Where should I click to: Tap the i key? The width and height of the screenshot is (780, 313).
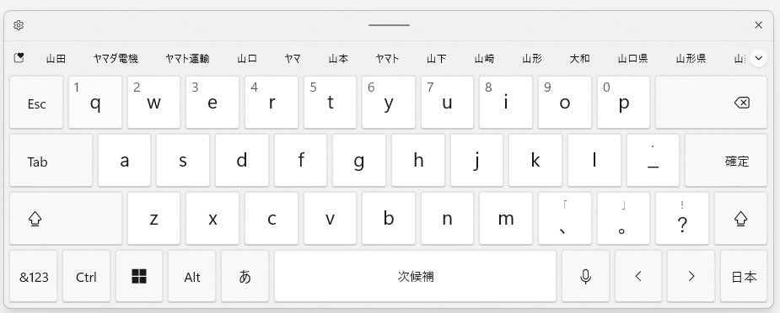click(506, 102)
